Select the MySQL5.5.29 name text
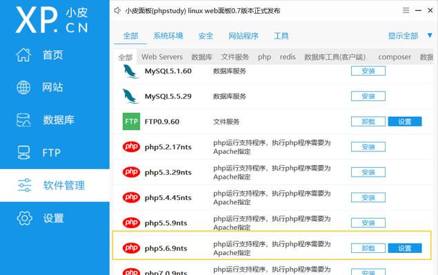Screen dimensions: 438x275 (x=168, y=96)
